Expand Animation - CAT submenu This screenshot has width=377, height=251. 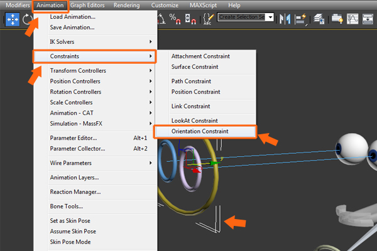pos(96,113)
